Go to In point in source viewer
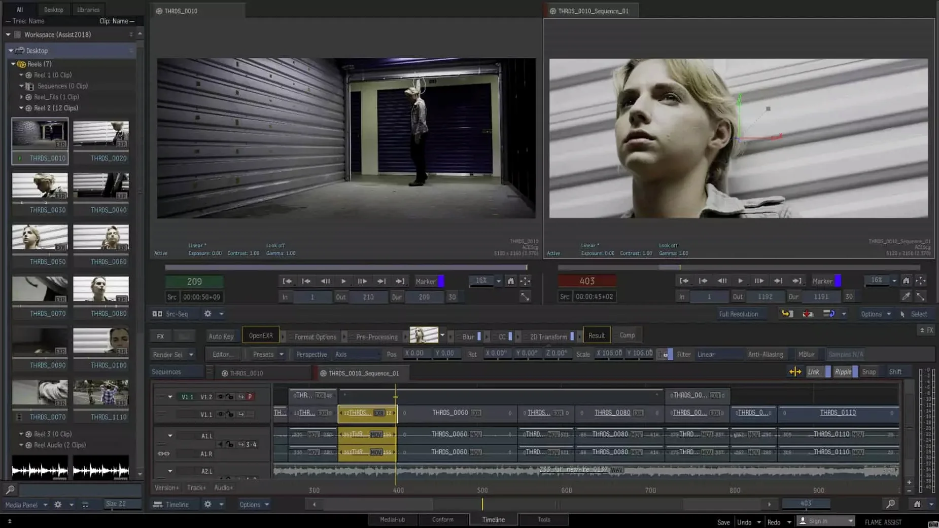Image resolution: width=939 pixels, height=528 pixels. click(287, 281)
